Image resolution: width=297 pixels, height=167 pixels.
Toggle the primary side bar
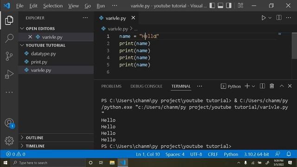212,6
